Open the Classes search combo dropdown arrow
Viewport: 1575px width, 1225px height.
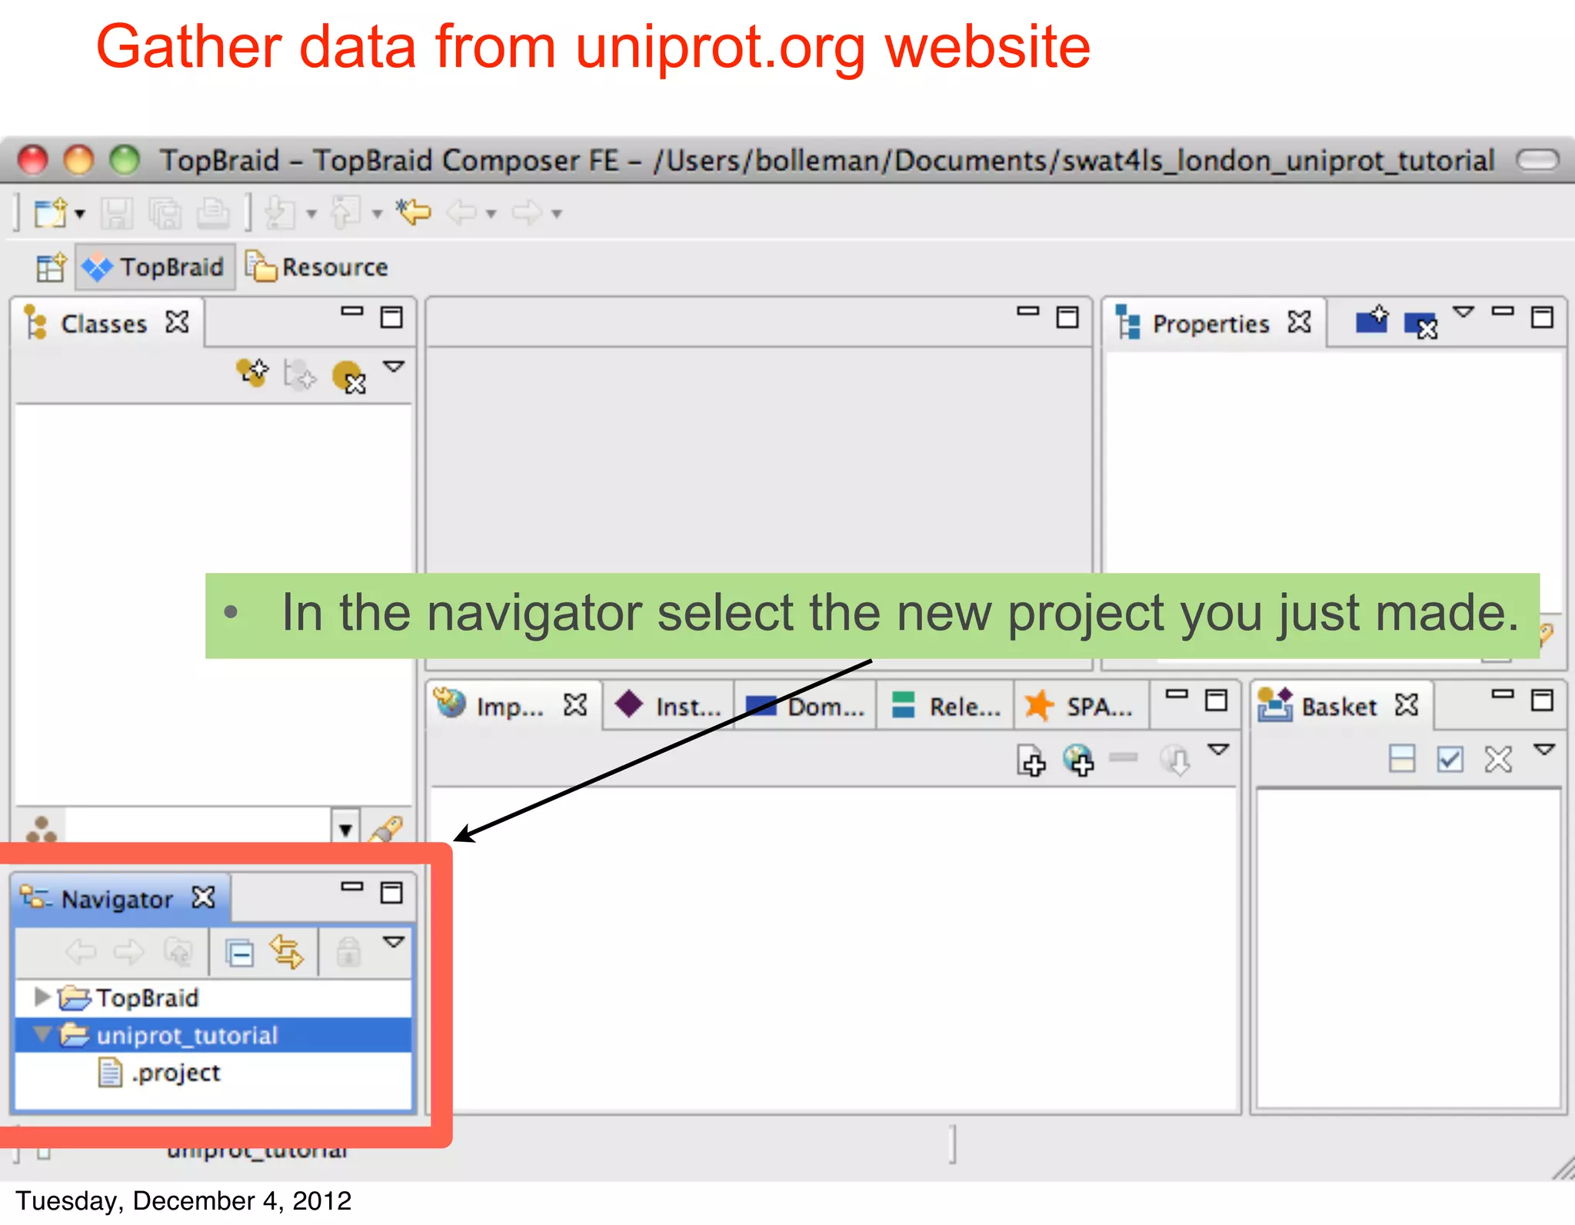click(345, 829)
